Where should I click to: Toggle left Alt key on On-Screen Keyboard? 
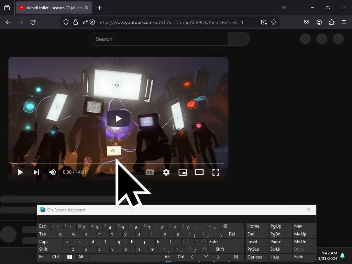[82, 257]
